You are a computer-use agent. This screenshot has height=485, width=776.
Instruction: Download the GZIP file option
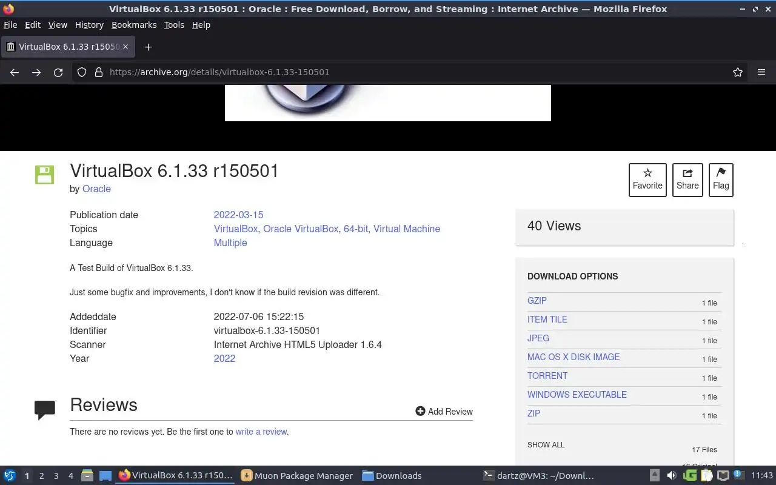(x=537, y=300)
